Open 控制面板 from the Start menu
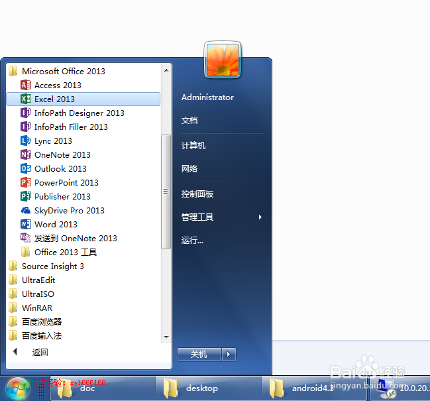The width and height of the screenshot is (430, 401). point(197,194)
